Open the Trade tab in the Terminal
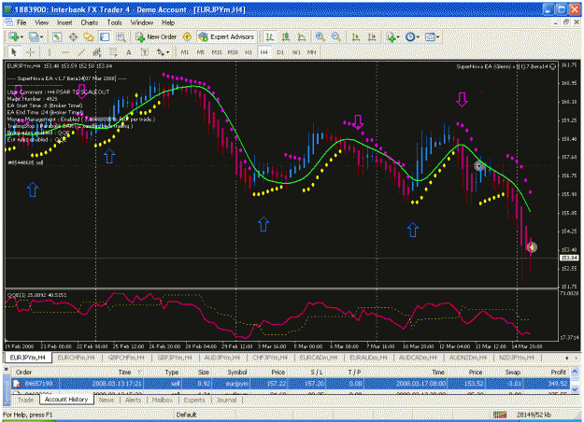Image resolution: width=584 pixels, height=422 pixels. [x=26, y=400]
